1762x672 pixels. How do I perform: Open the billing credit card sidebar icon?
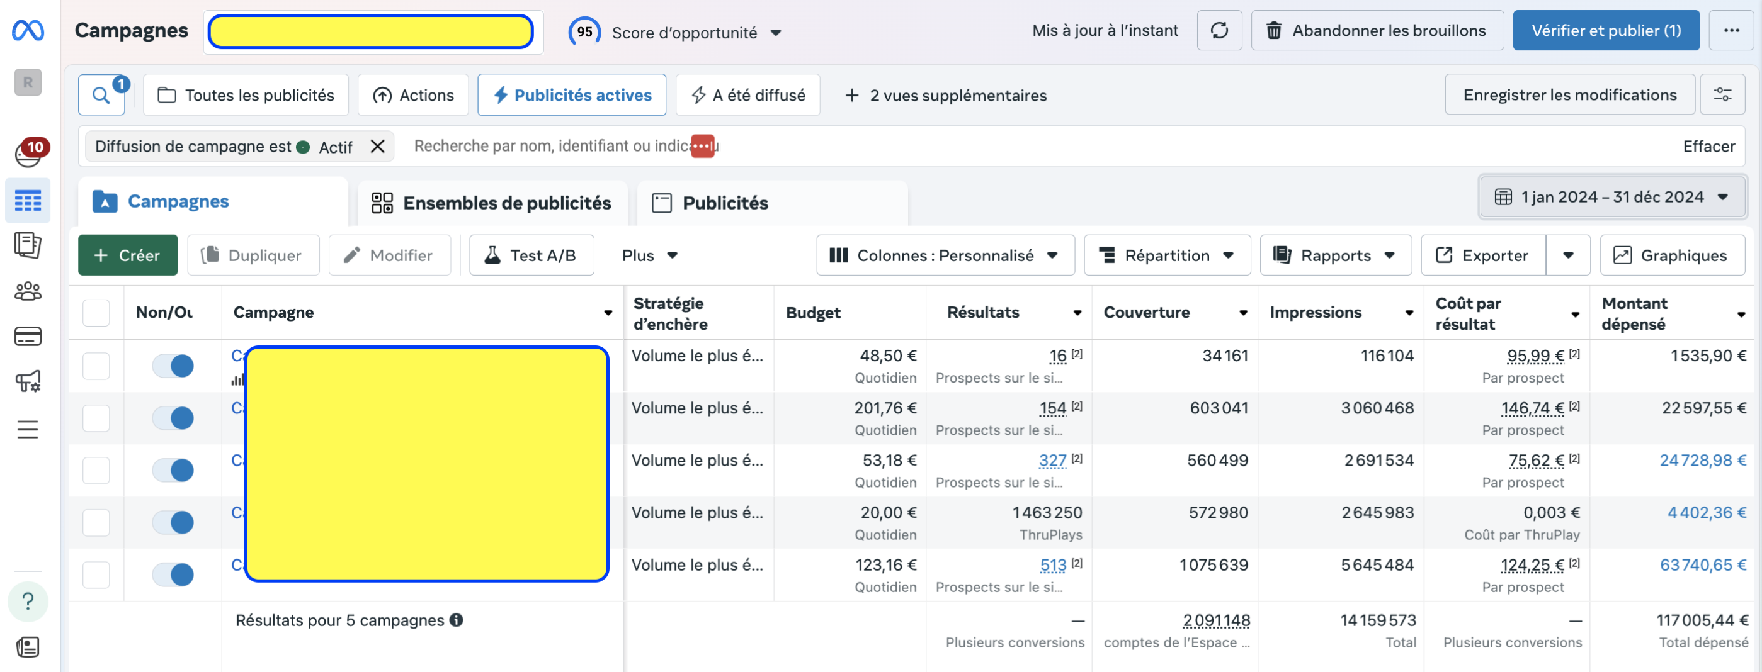[x=28, y=335]
